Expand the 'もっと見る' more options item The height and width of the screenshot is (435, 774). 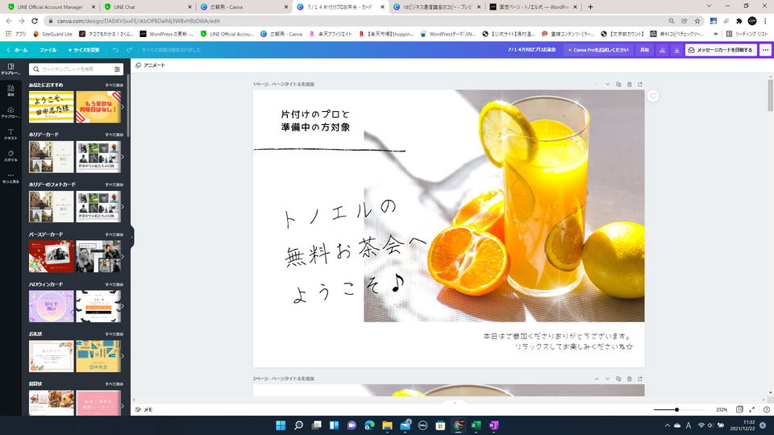[x=10, y=177]
